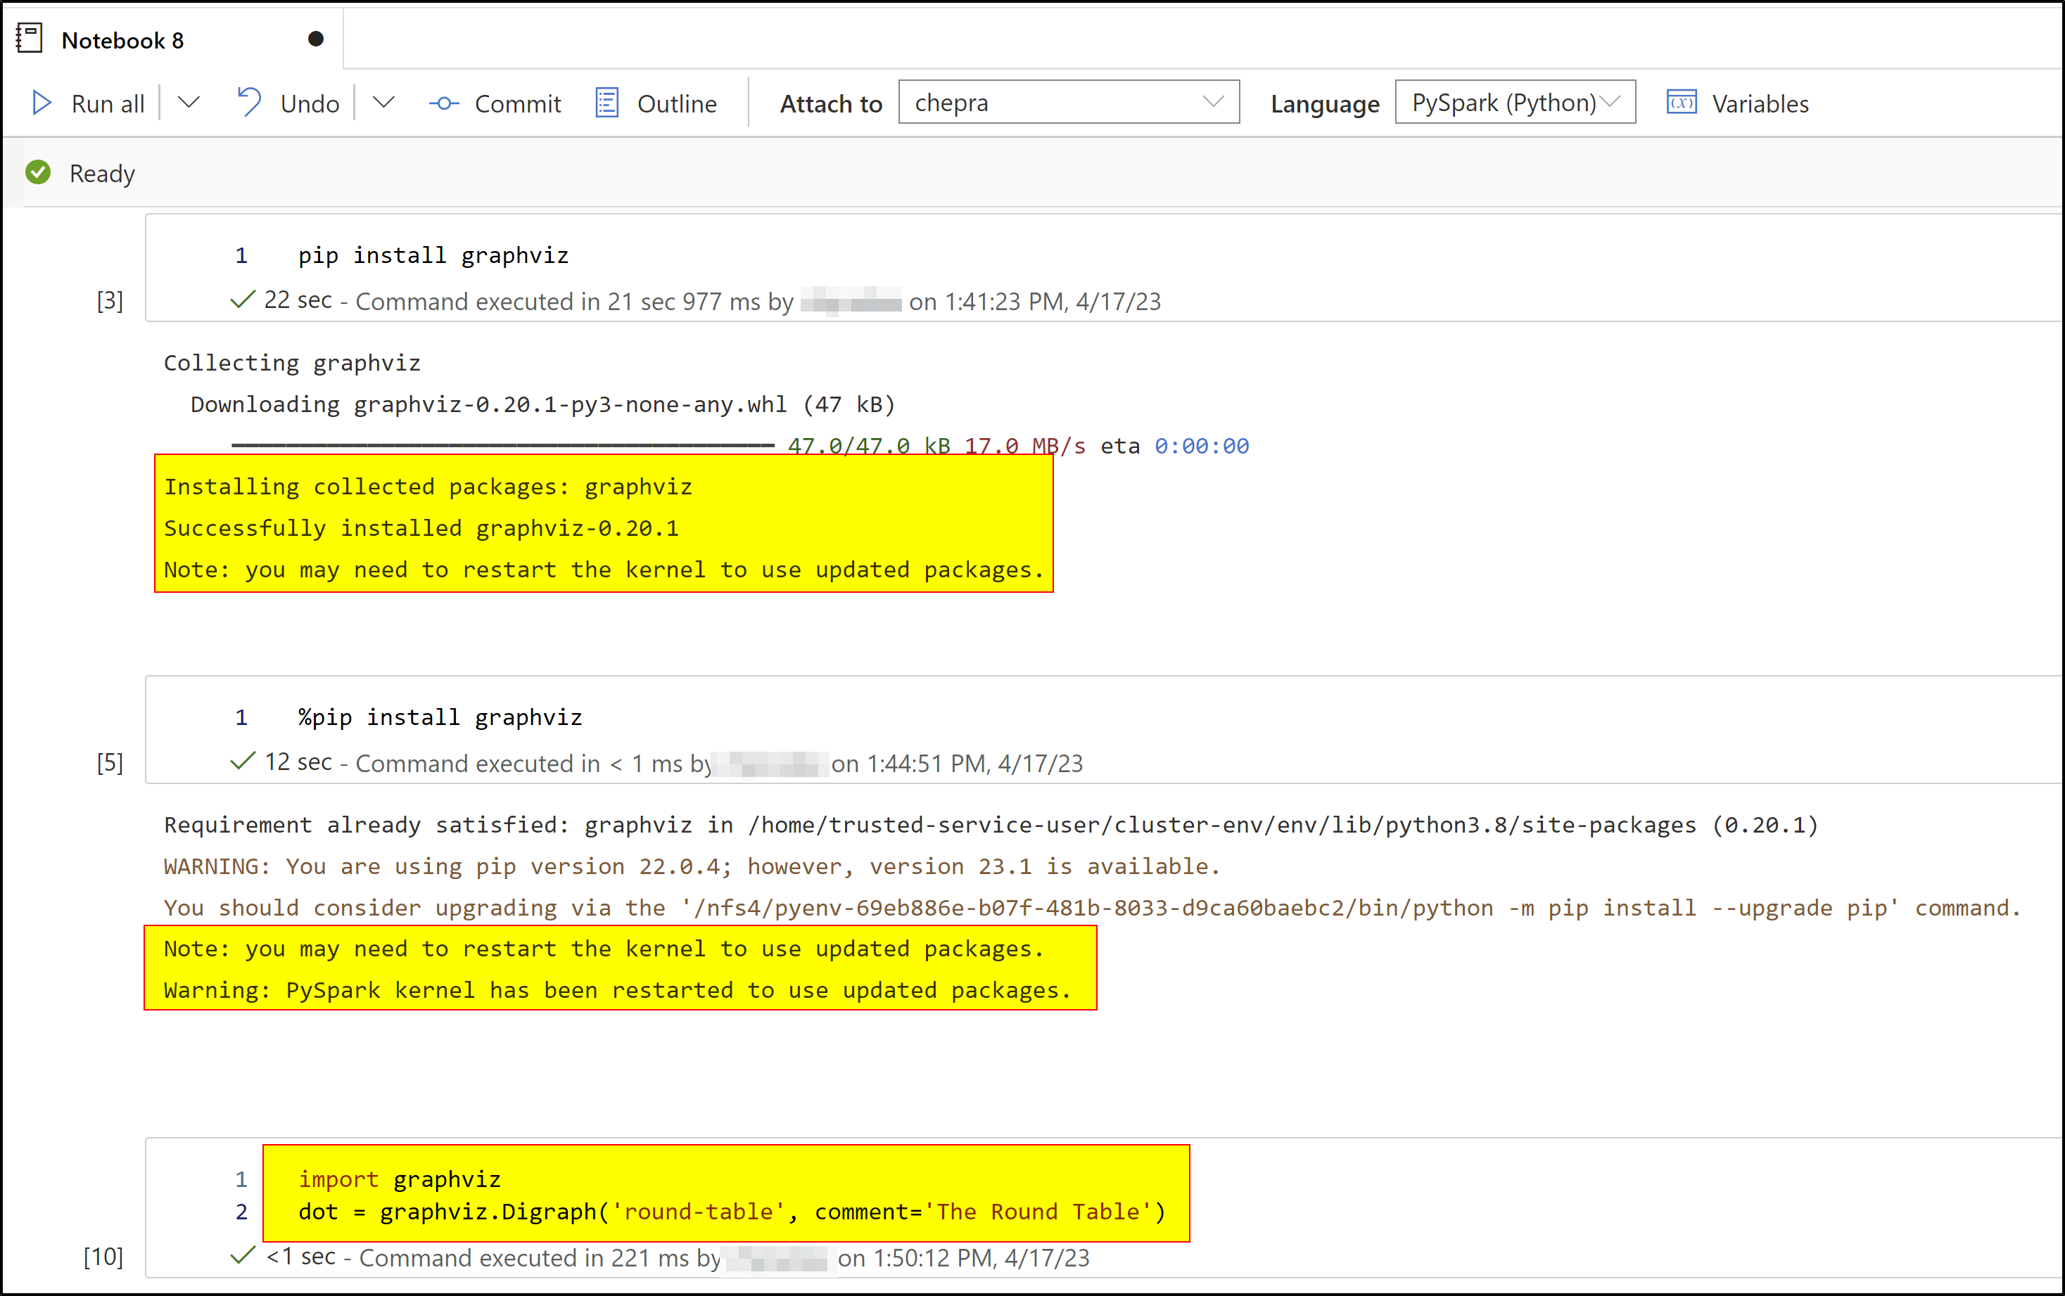Image resolution: width=2065 pixels, height=1296 pixels.
Task: Click the green Ready status icon
Action: 38,173
